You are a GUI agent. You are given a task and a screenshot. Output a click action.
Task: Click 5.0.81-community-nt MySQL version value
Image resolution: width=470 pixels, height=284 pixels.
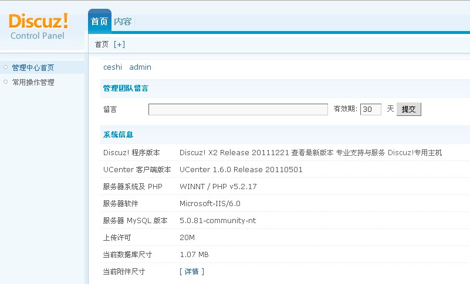[218, 221]
